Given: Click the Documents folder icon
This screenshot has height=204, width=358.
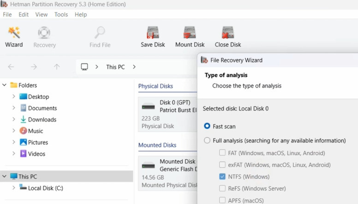Looking at the screenshot, I should pyautogui.click(x=23, y=108).
